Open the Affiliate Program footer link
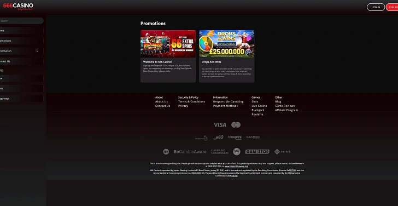The image size is (398, 206). (x=286, y=110)
